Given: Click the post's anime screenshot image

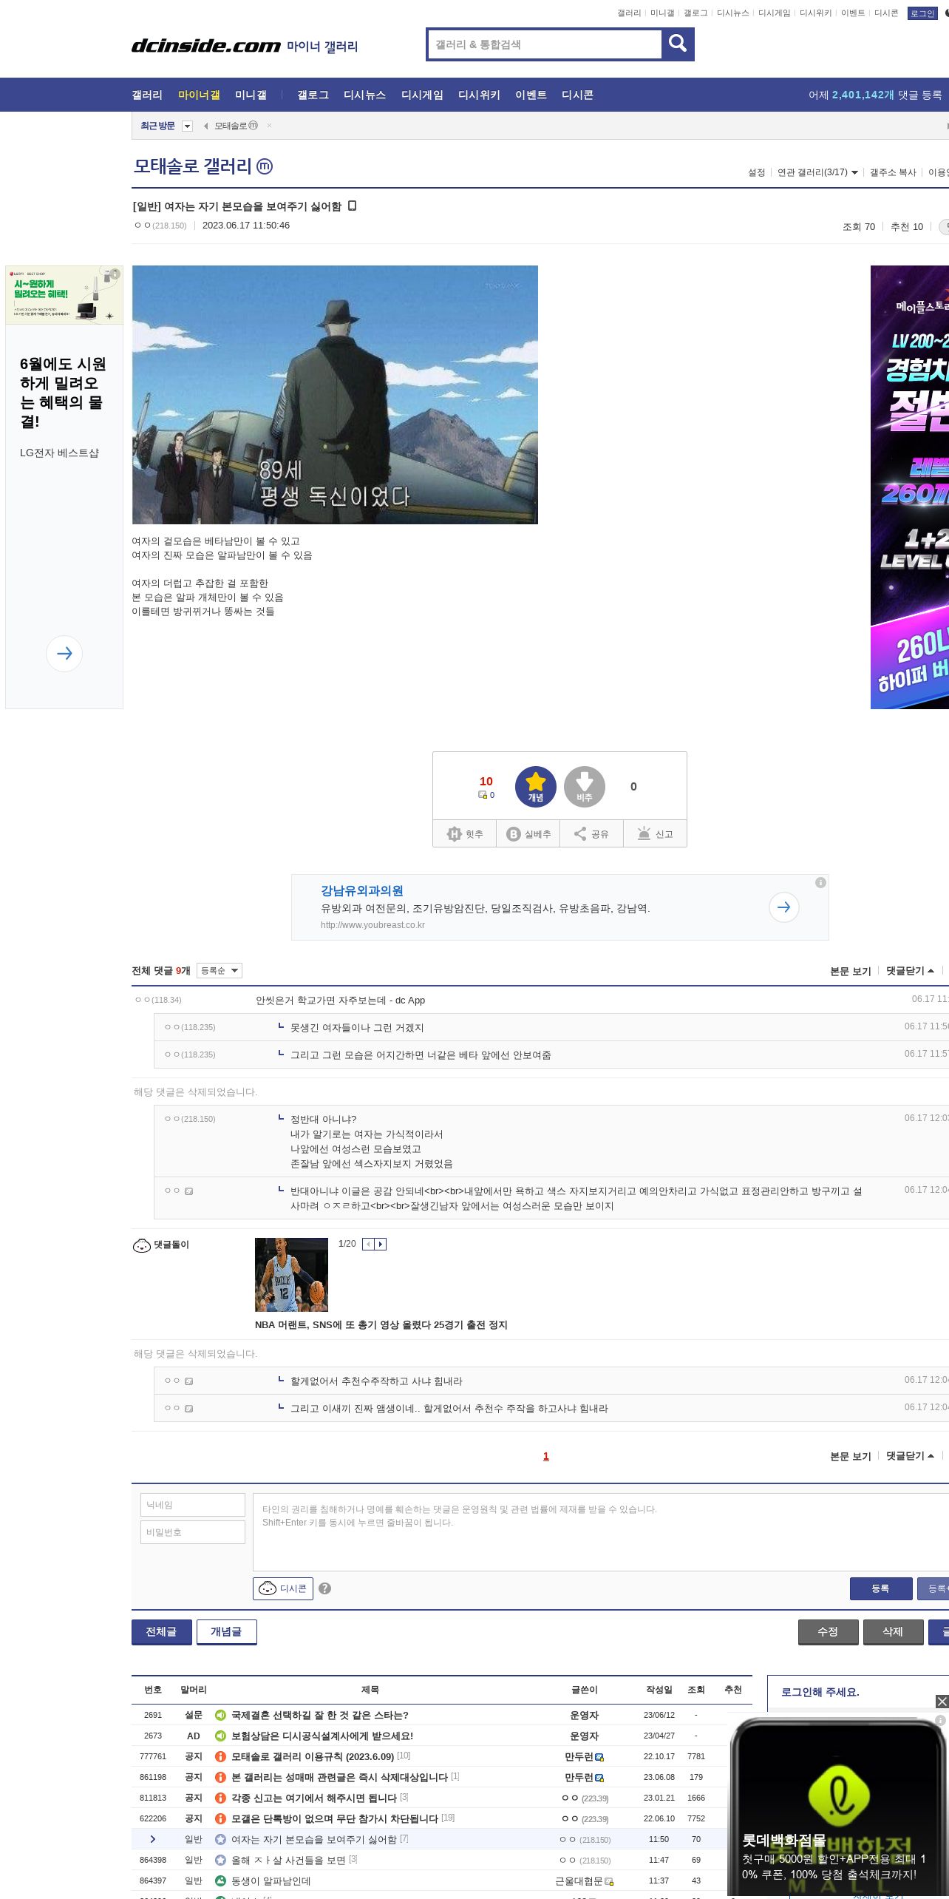Looking at the screenshot, I should 335,395.
